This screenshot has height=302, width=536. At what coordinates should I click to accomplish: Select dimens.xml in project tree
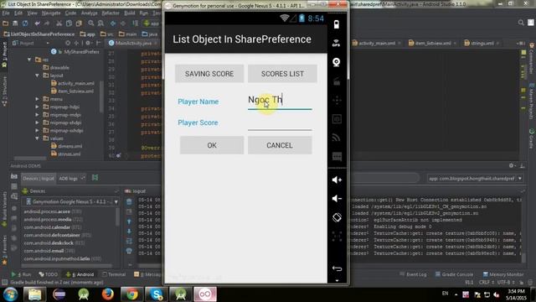[x=66, y=146]
